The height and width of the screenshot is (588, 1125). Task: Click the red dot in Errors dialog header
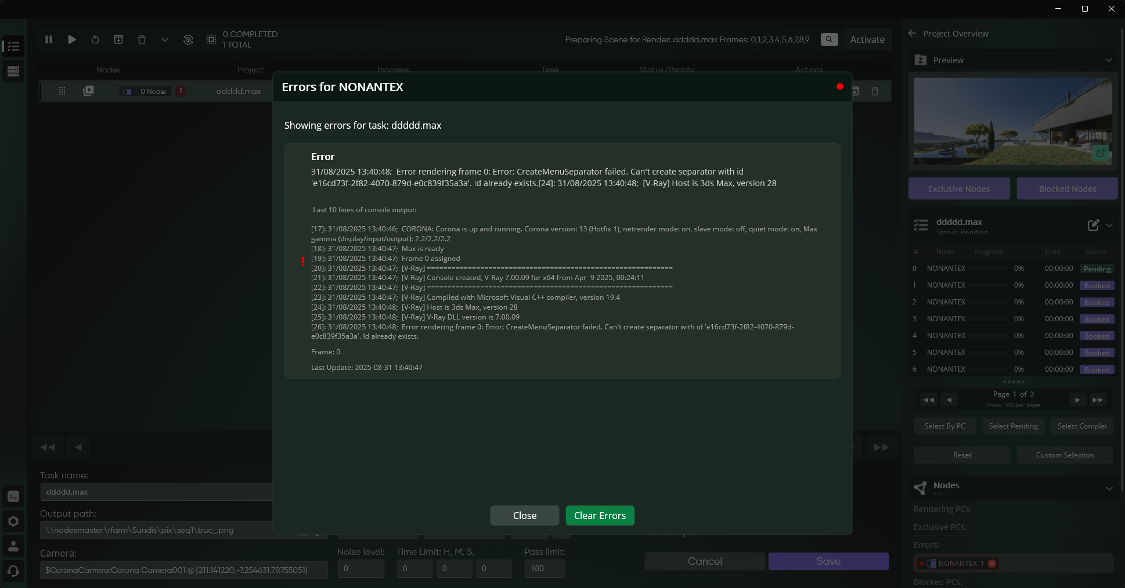[x=839, y=86]
